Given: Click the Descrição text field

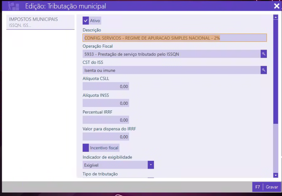Looking at the screenshot, I should [x=174, y=38].
